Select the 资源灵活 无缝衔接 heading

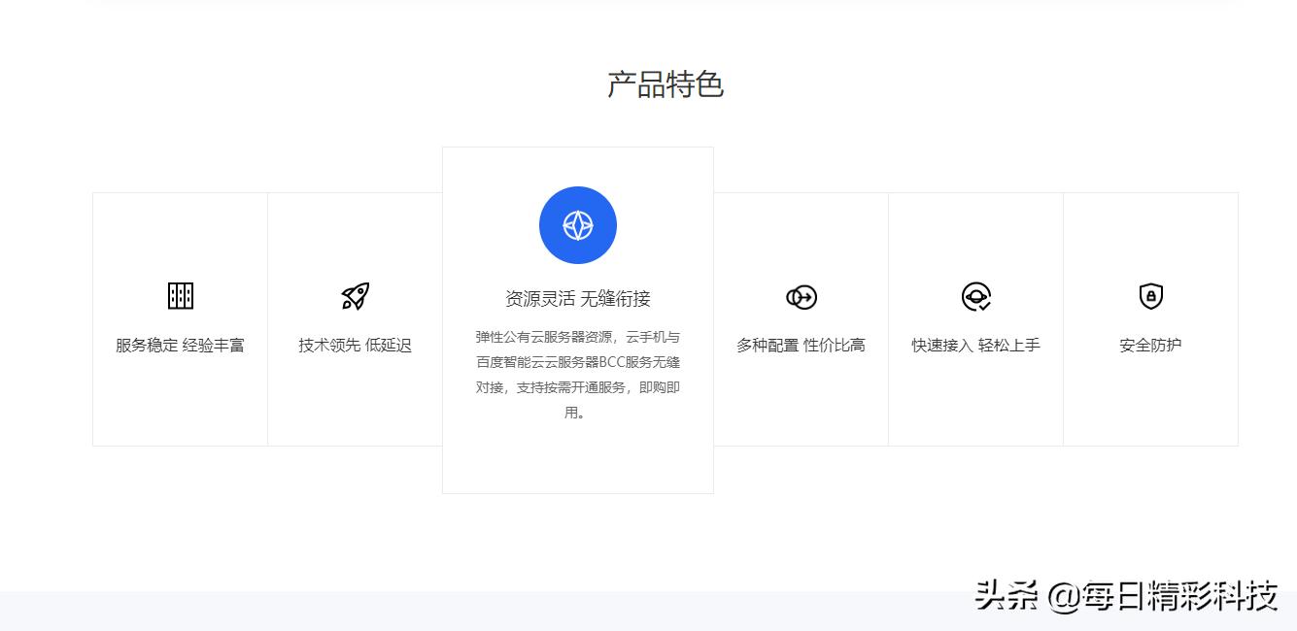578,298
